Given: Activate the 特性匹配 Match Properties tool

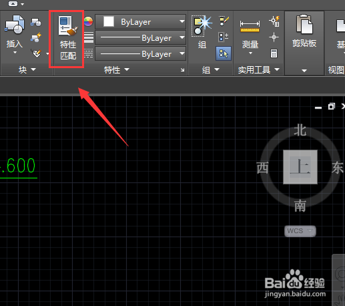Looking at the screenshot, I should coord(68,38).
